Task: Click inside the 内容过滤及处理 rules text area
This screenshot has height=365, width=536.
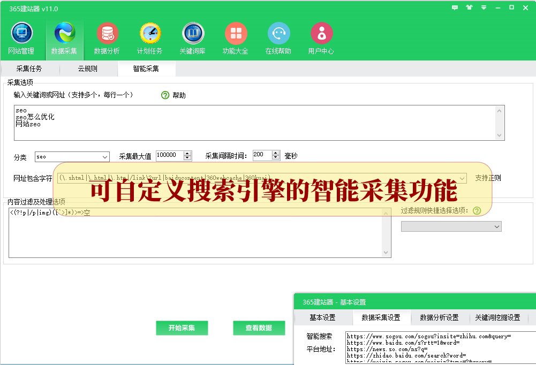Action: 195,233
